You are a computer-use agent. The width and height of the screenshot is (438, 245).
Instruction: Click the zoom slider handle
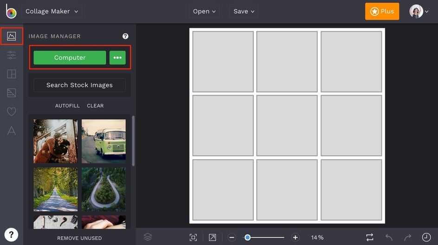click(247, 238)
